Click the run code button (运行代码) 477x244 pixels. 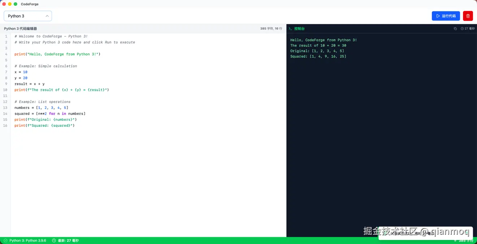[x=446, y=16]
